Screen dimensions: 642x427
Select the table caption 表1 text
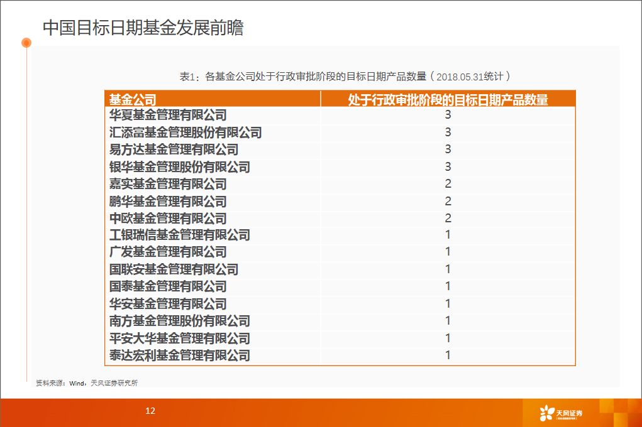point(345,77)
